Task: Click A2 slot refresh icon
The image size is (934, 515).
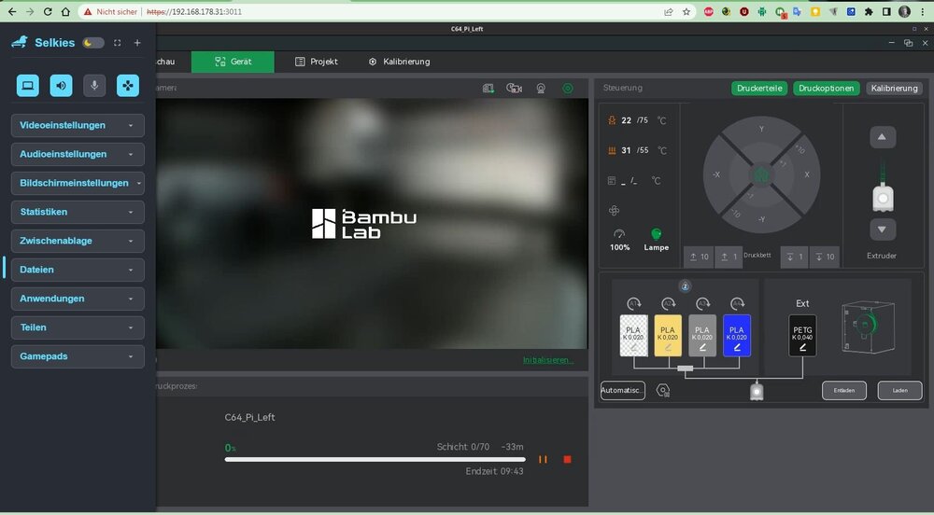Action: pyautogui.click(x=668, y=304)
